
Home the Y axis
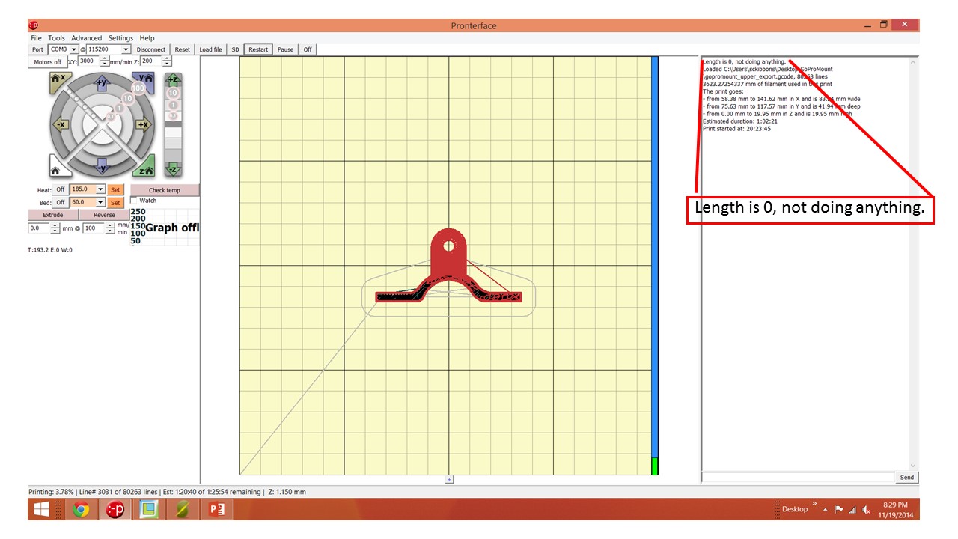pyautogui.click(x=143, y=79)
